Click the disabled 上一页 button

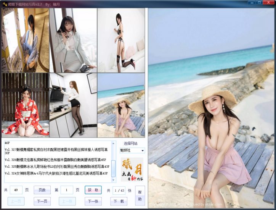point(16,201)
